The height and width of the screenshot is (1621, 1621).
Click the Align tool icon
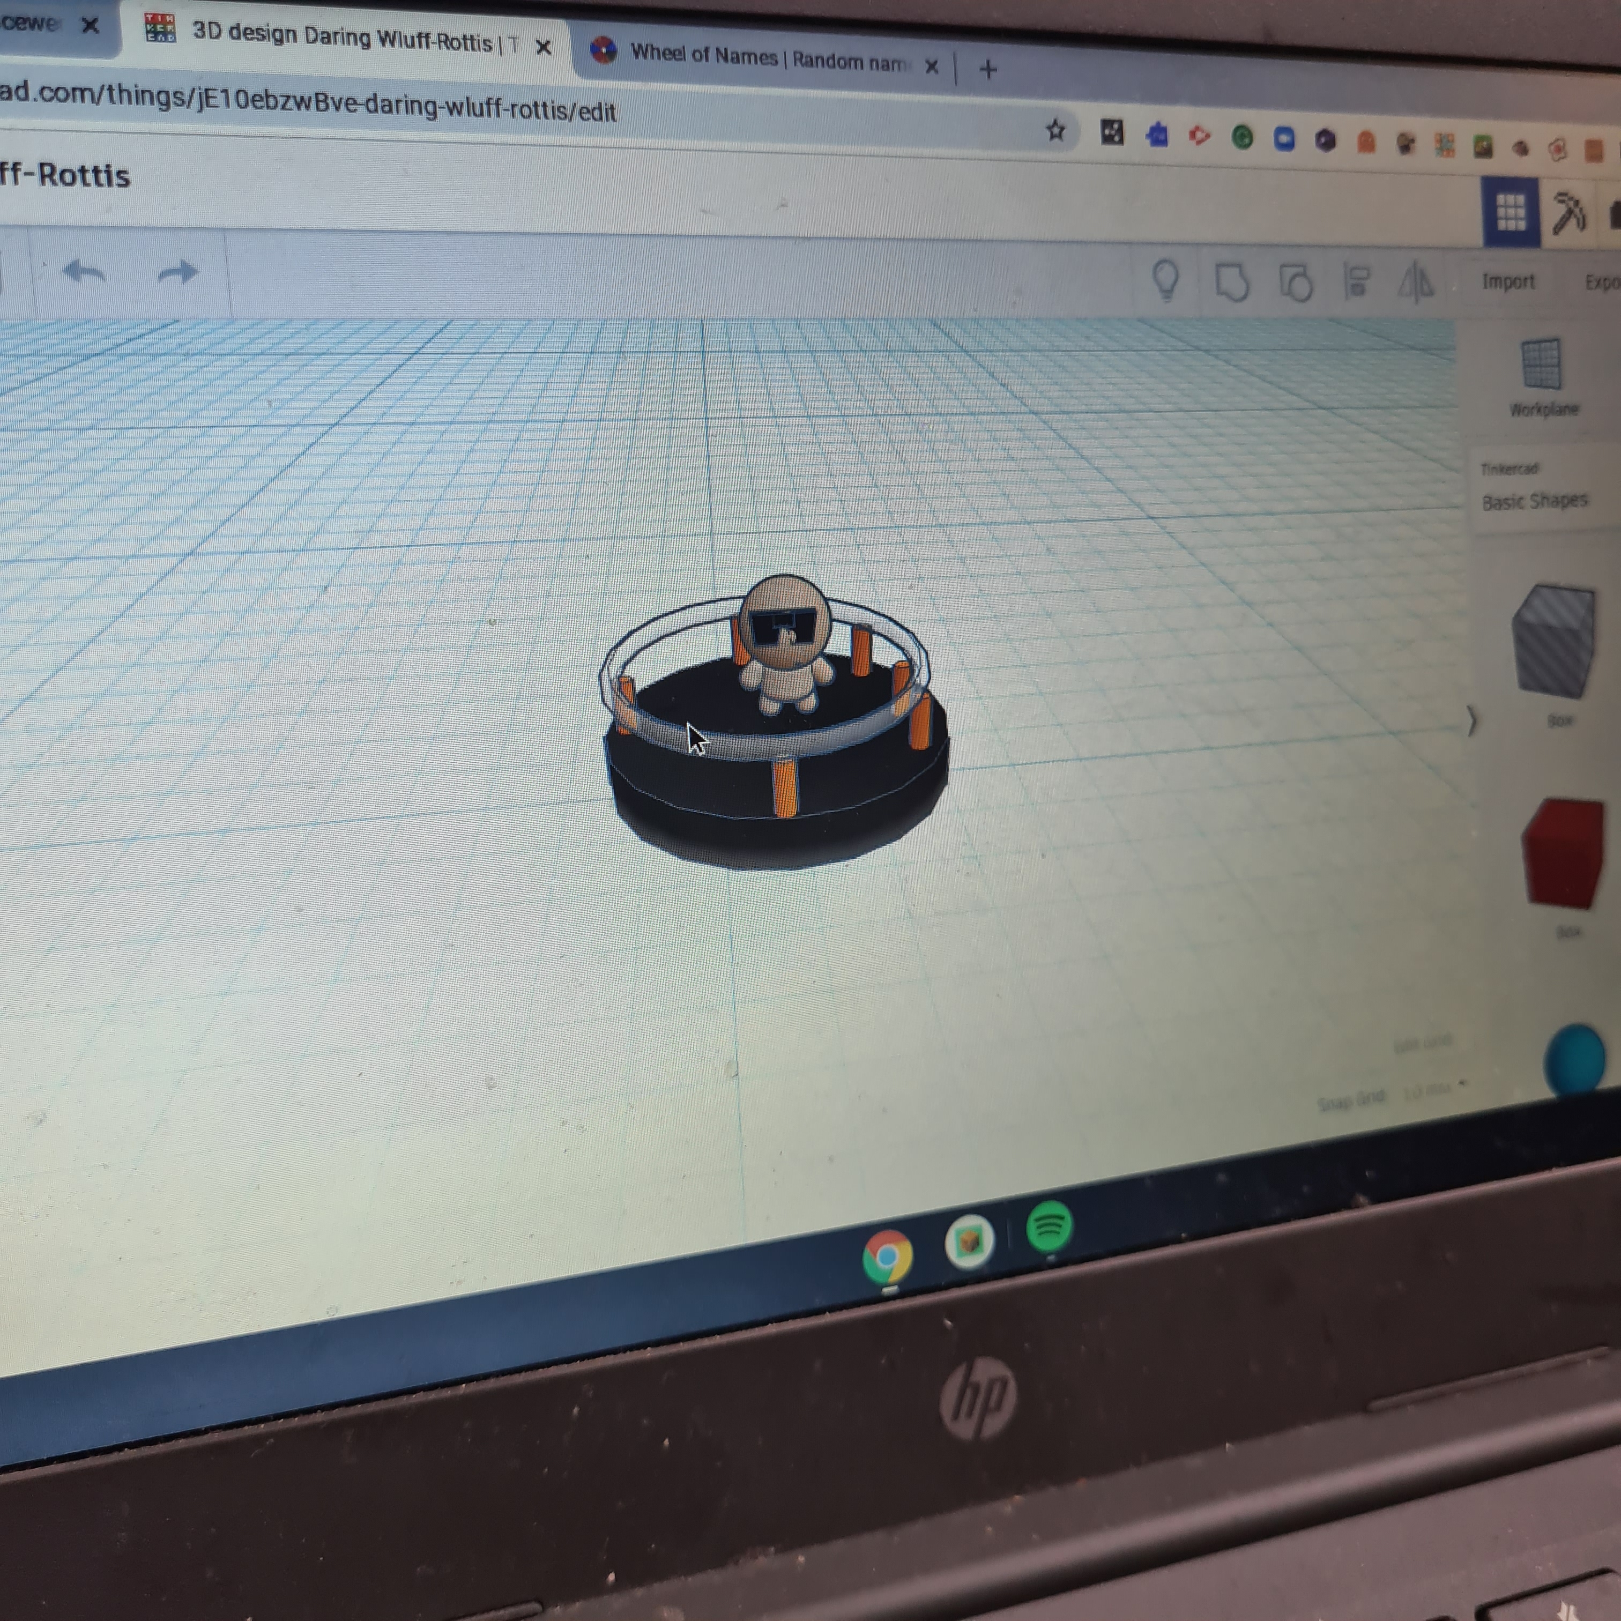coord(1356,282)
